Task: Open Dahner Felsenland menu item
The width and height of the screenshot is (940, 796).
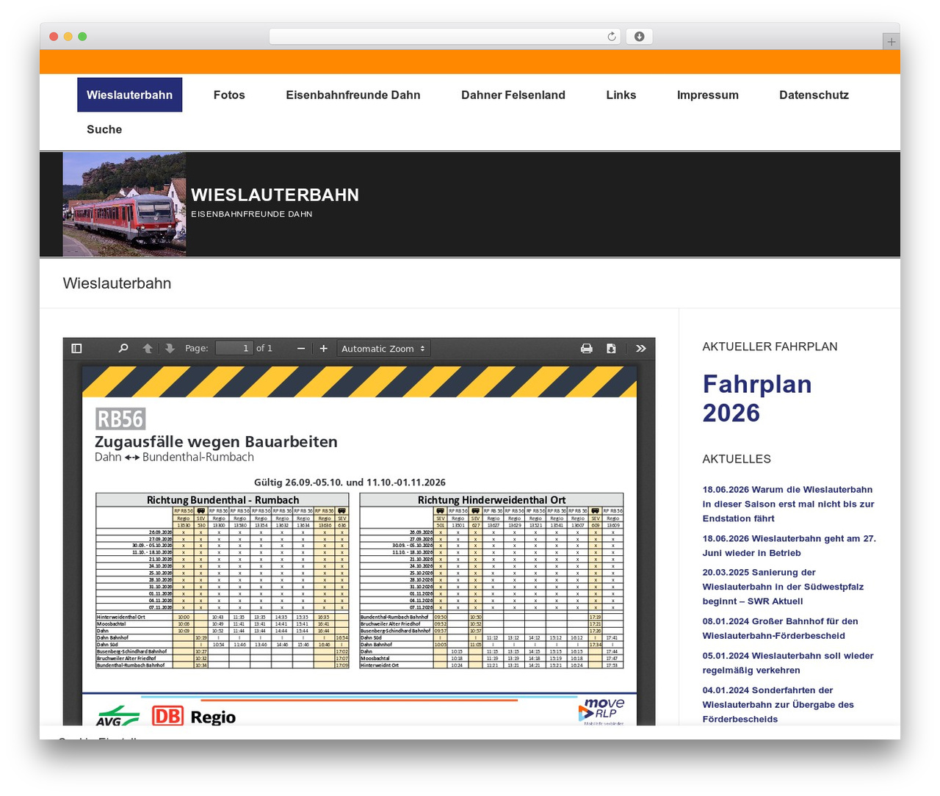Action: (x=513, y=95)
